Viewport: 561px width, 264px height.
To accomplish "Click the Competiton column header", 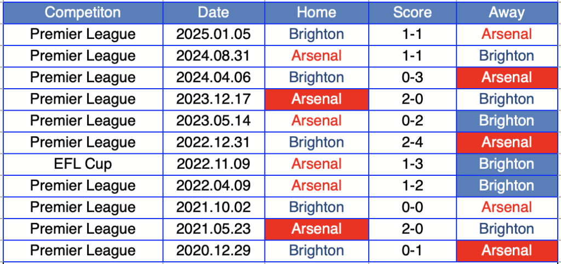I will (x=83, y=13).
